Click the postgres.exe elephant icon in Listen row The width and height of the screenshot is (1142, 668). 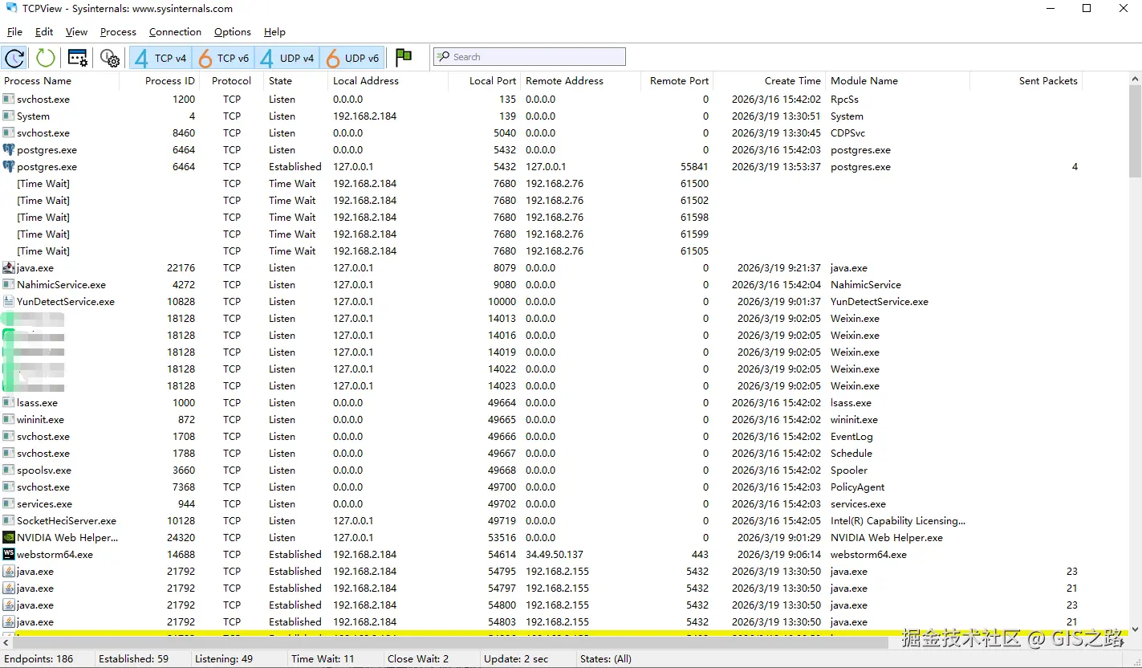tap(8, 150)
